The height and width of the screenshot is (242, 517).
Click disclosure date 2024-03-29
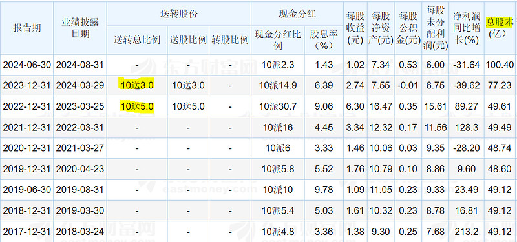pos(80,86)
